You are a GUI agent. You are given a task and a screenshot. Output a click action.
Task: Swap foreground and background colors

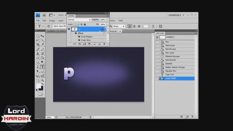[x=43, y=84]
